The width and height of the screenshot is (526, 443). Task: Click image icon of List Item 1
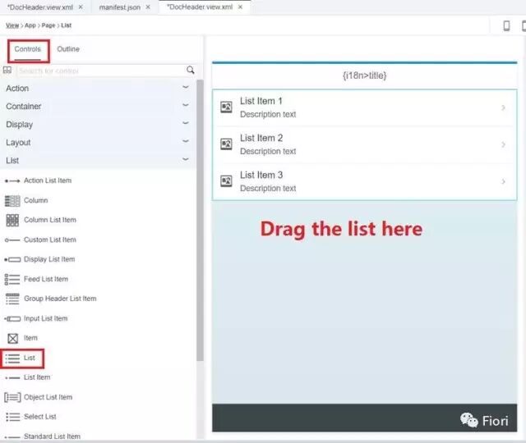point(226,107)
